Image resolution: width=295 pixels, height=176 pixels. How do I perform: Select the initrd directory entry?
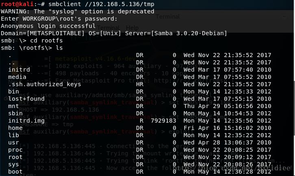pos(19,70)
